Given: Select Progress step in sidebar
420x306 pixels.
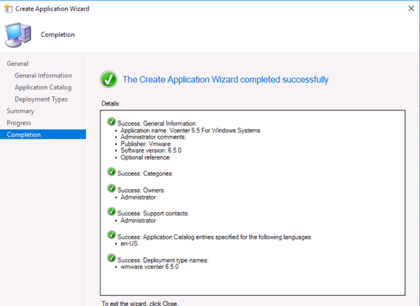Looking at the screenshot, I should (19, 123).
